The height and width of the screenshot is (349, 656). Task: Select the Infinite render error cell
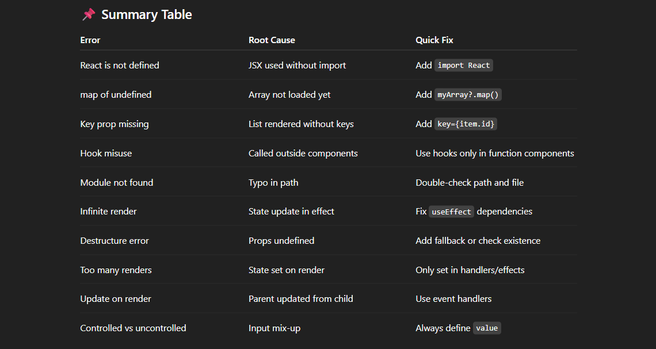pos(109,212)
